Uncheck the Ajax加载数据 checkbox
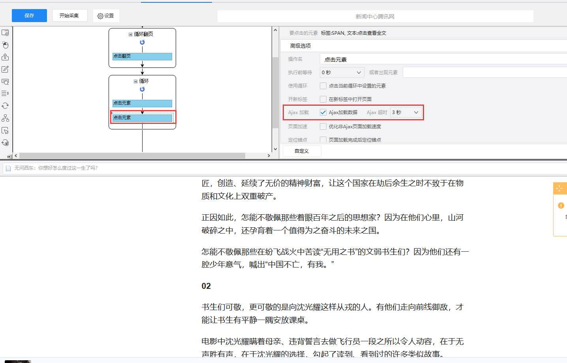 tap(323, 112)
